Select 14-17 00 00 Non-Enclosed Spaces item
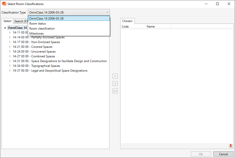This screenshot has width=235, height=158. [36, 42]
